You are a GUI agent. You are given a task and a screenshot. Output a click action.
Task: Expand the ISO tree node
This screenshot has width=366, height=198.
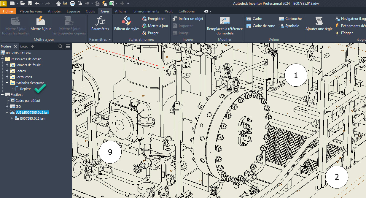(7, 106)
